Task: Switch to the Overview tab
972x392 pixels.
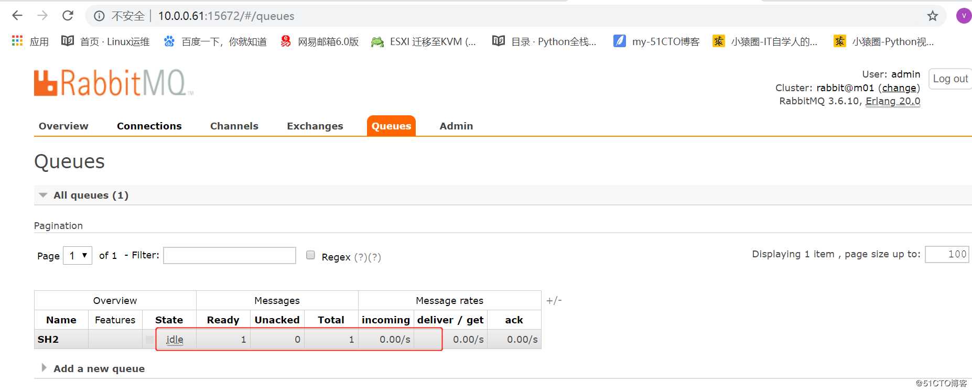Action: 63,126
